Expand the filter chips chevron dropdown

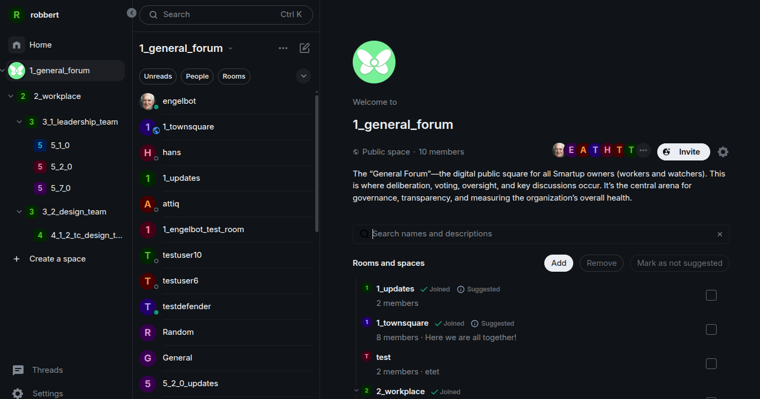tap(303, 76)
